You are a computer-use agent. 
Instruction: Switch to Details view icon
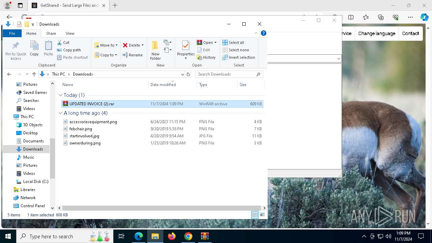[255, 215]
